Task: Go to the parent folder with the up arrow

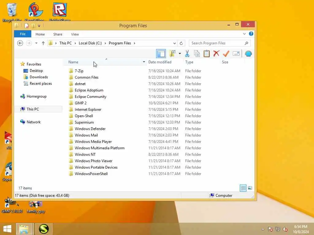Action: (x=43, y=43)
